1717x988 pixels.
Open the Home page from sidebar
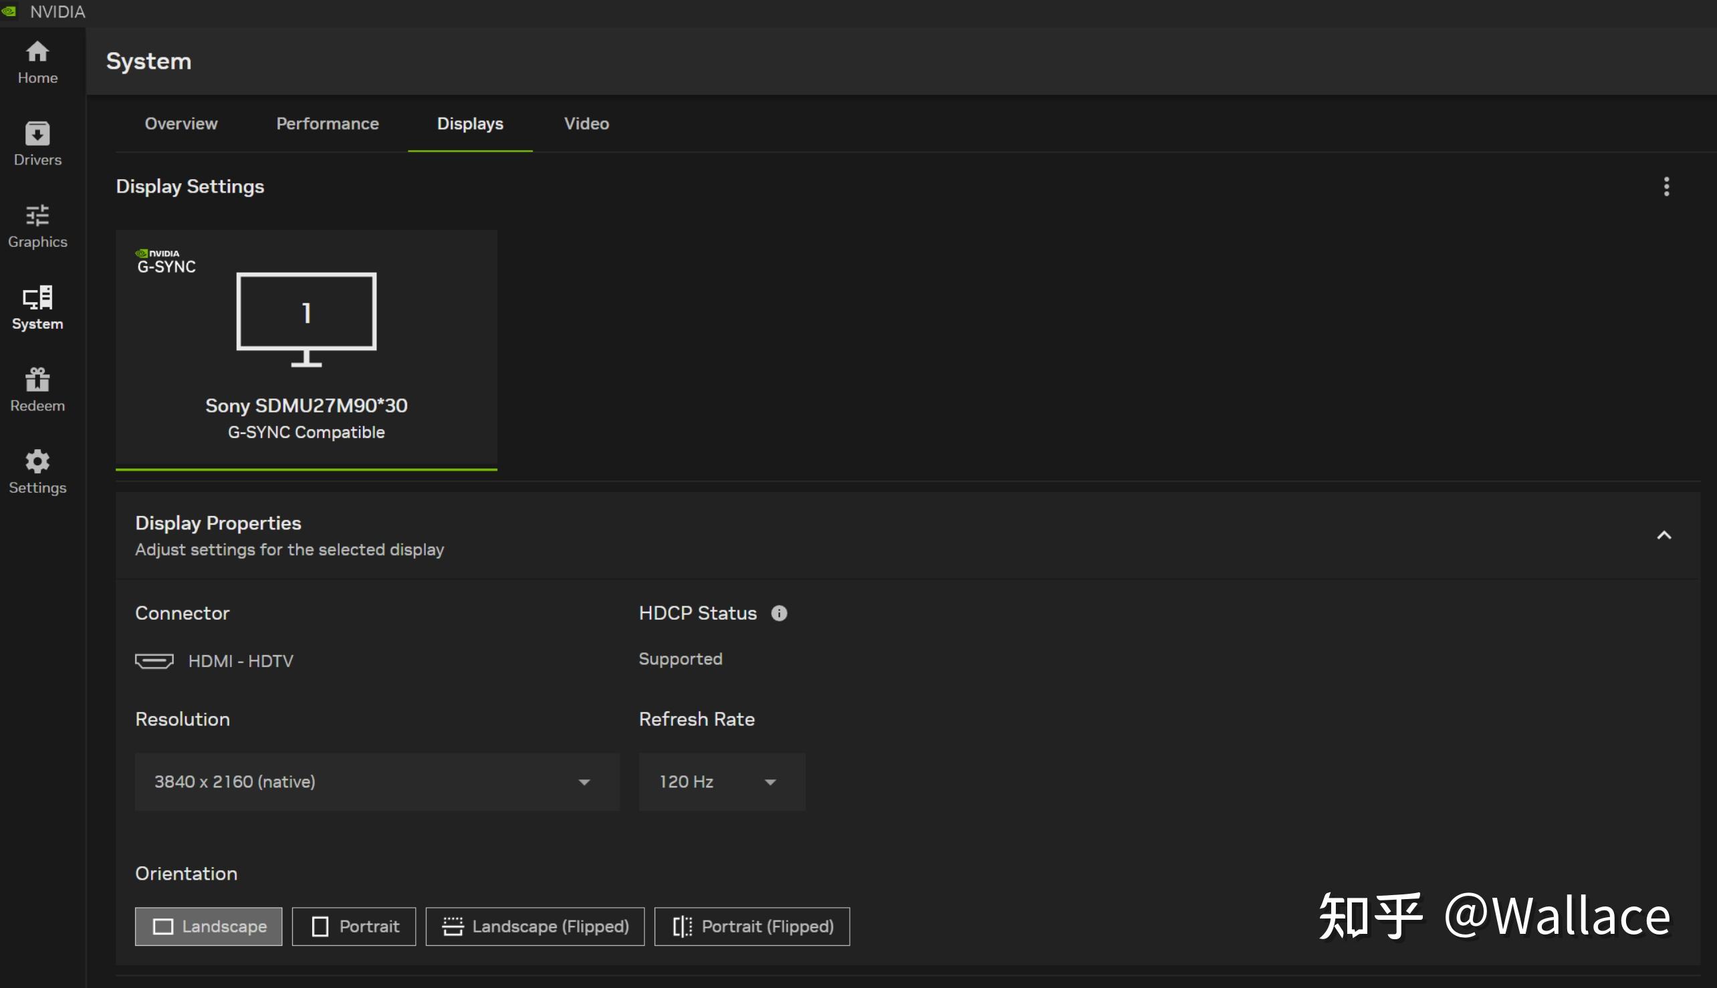37,62
